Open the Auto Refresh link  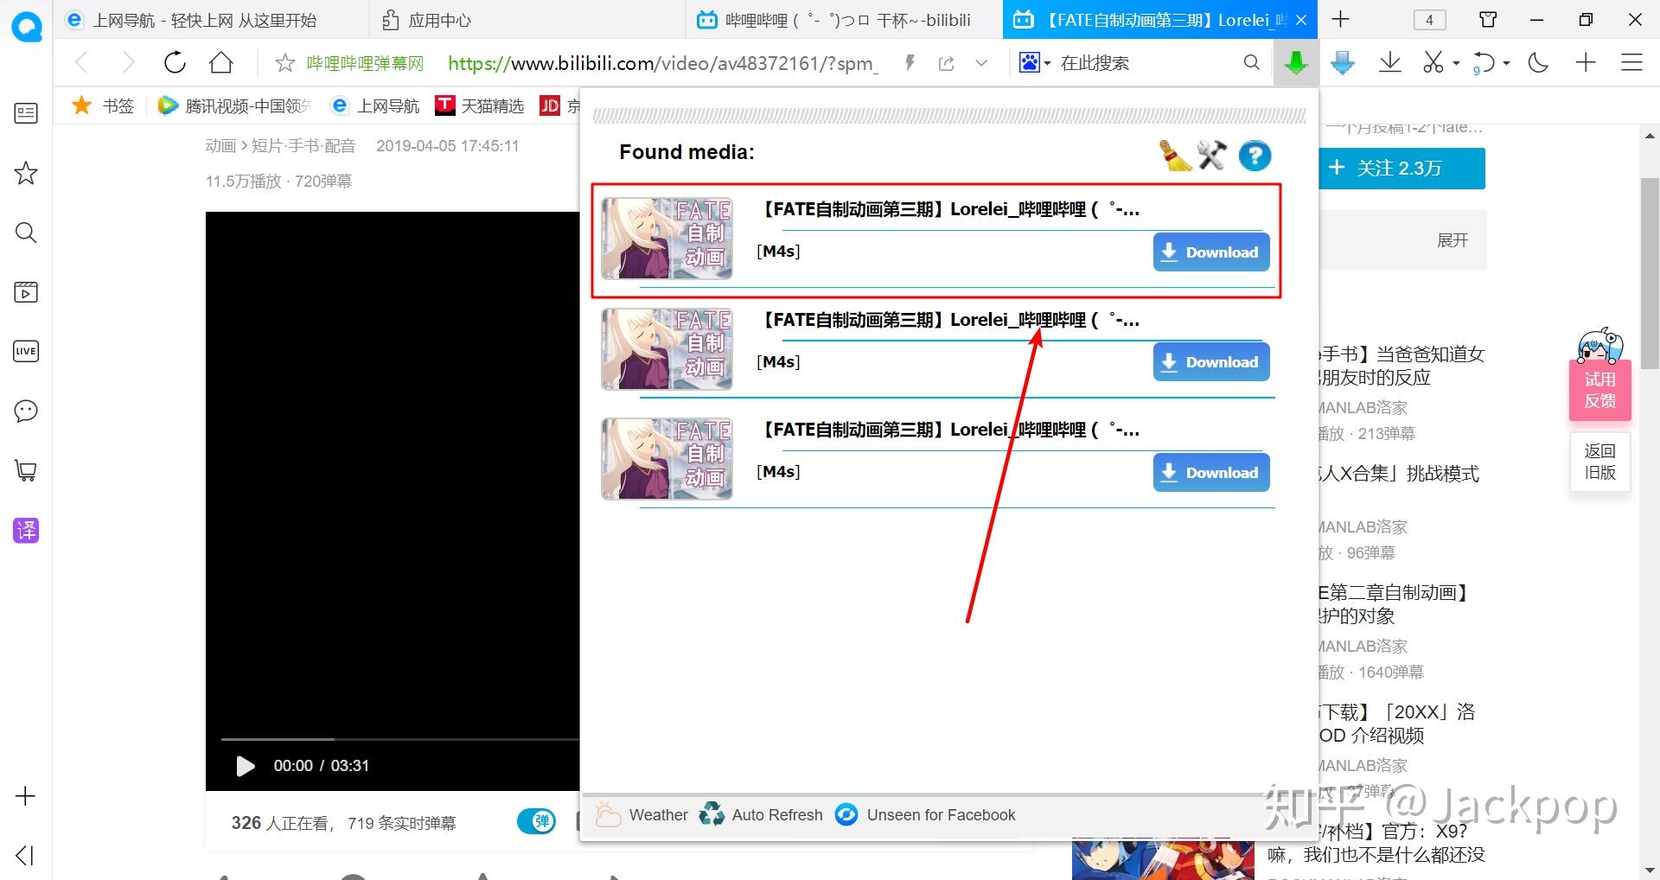coord(761,814)
